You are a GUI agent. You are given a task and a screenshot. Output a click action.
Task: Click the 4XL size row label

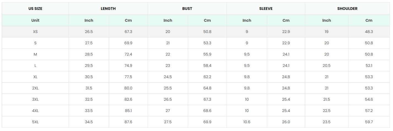(x=35, y=111)
